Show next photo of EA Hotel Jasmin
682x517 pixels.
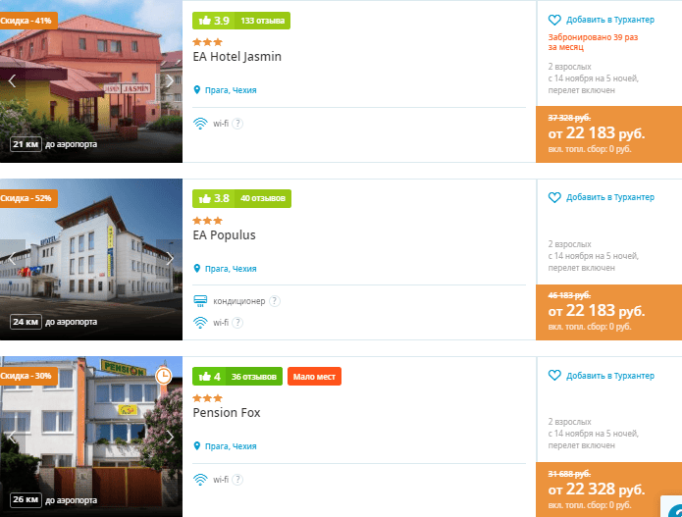(170, 80)
